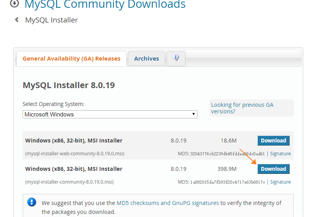The width and height of the screenshot is (332, 217).
Task: Click the MySQL Installer 8.0.19 heading
Action: point(69,85)
